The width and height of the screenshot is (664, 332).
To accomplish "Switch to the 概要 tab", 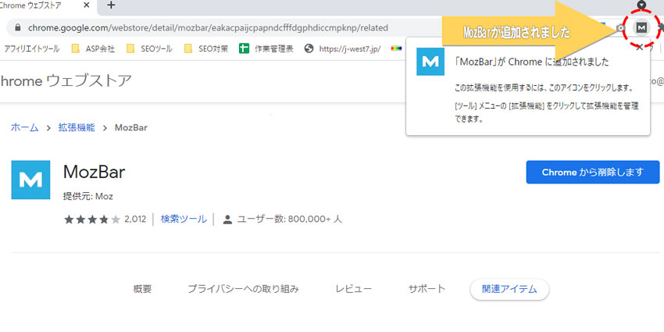I will tap(142, 289).
